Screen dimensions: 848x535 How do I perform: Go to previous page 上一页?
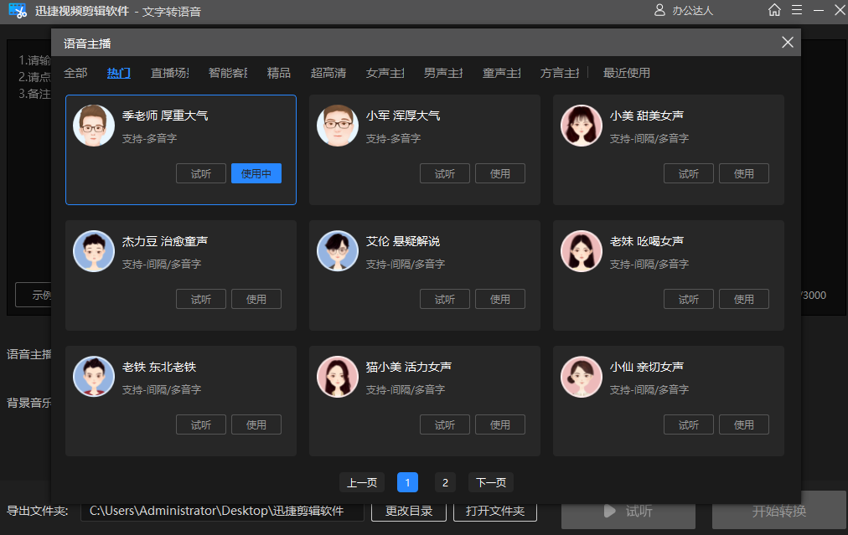tap(362, 482)
